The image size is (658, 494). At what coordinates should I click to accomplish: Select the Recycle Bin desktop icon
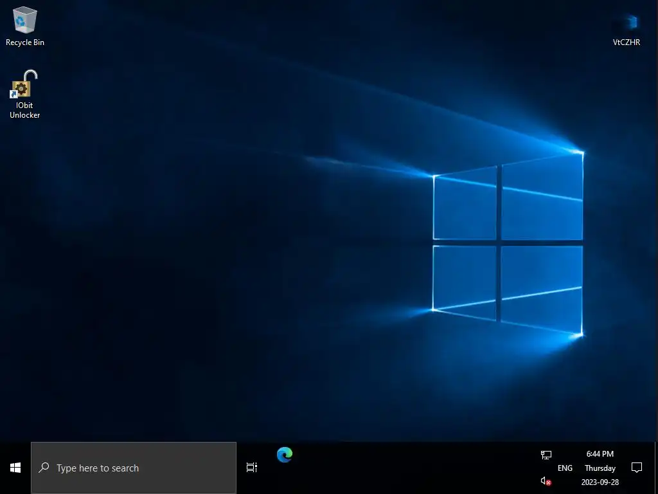[x=25, y=26]
